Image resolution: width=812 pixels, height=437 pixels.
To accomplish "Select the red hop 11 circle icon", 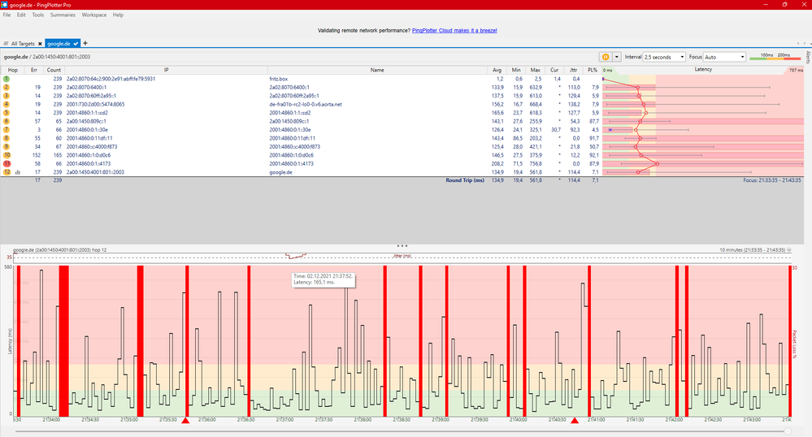I will pos(7,163).
